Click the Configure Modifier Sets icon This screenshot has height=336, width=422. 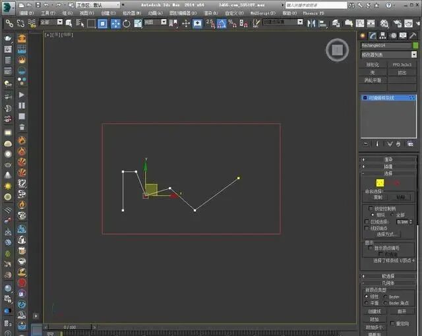point(410,144)
